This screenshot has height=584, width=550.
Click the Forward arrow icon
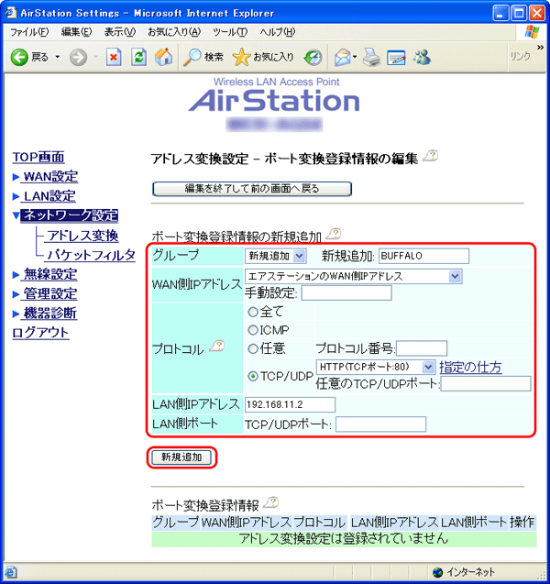point(79,58)
